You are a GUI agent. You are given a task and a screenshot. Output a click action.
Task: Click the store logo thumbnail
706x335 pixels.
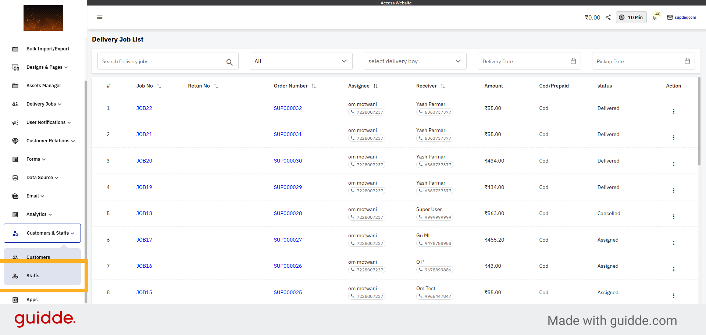click(x=43, y=18)
